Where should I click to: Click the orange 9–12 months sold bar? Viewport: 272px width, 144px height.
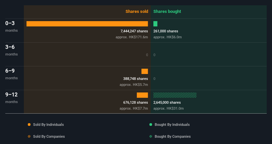click(142, 95)
